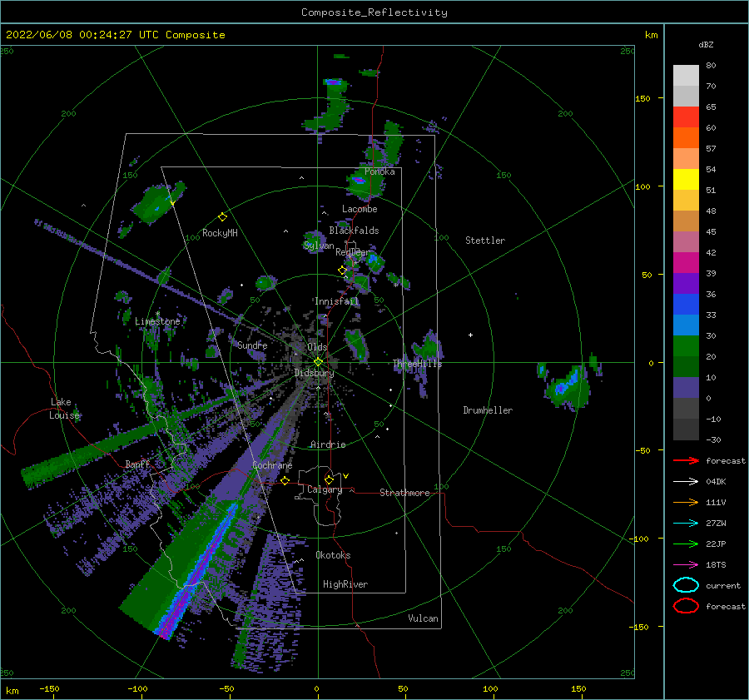This screenshot has height=700, width=749.
Task: Click the magenta 18TS arrow legend icon
Action: [686, 565]
